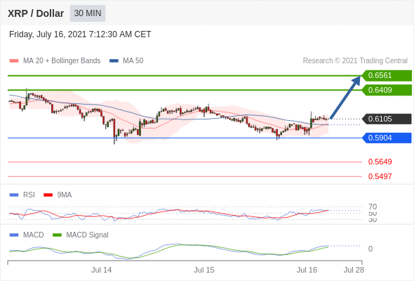Click the red 0.5649 support level value
Viewport: 414px width, 281px height.
tap(380, 162)
